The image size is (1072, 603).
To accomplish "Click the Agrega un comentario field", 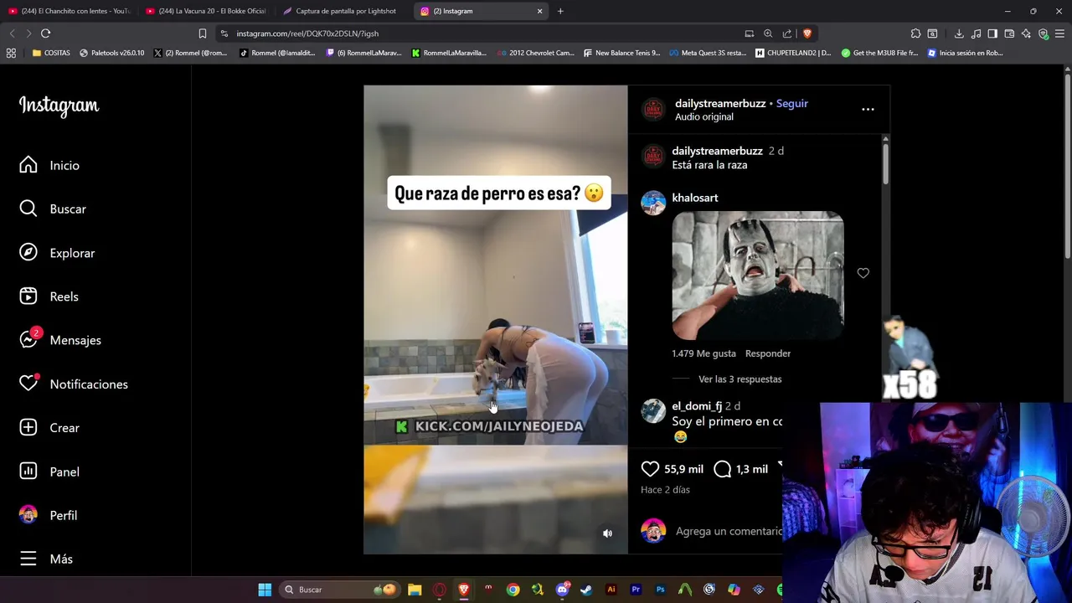I will pos(728,531).
